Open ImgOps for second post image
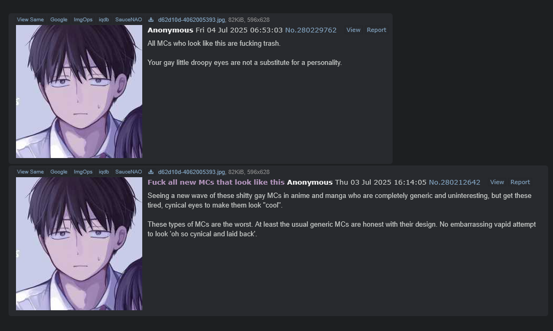Viewport: 553px width, 331px height. pyautogui.click(x=83, y=172)
